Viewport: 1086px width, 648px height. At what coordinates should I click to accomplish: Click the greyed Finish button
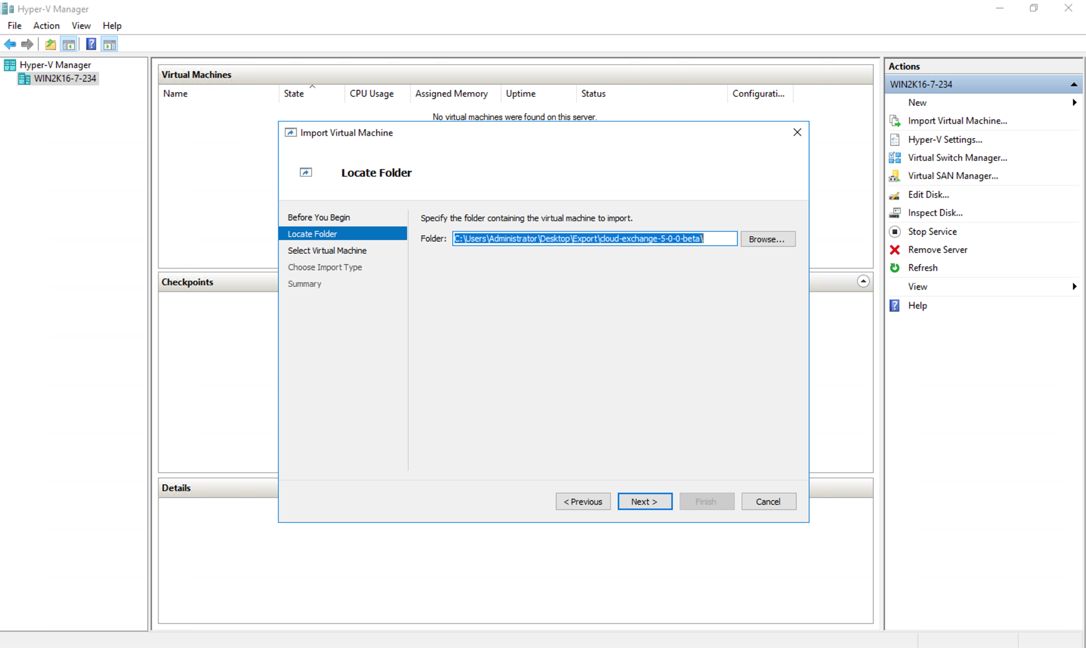707,501
